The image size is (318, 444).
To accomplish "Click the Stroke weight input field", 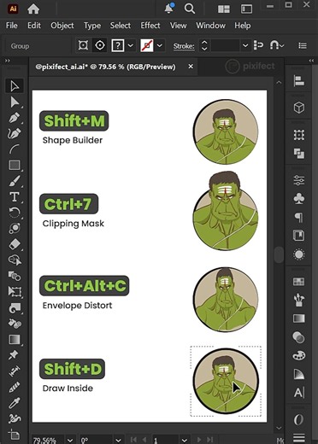I will click(x=225, y=45).
